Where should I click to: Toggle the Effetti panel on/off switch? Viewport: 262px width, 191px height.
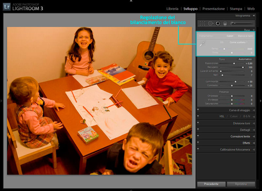[198, 143]
